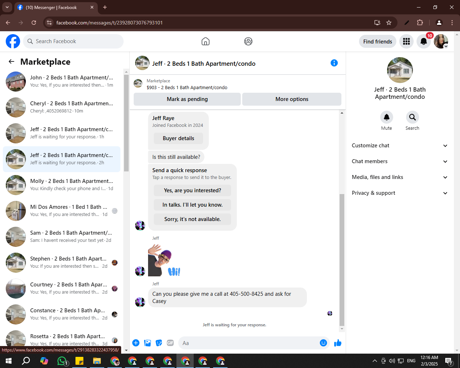
Task: Click browser address bar URL
Action: [109, 23]
